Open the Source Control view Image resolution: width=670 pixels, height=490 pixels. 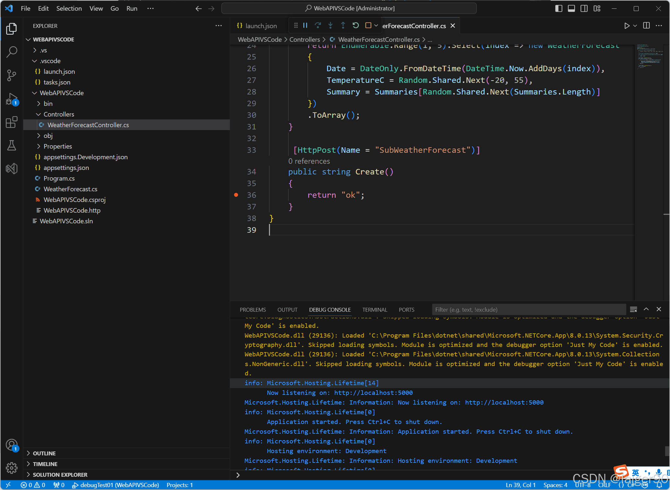click(x=12, y=75)
